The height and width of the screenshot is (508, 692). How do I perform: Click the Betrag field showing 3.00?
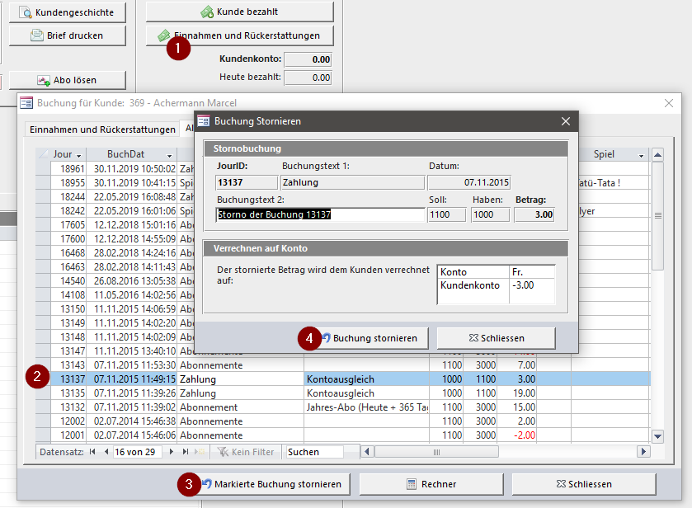coord(534,215)
